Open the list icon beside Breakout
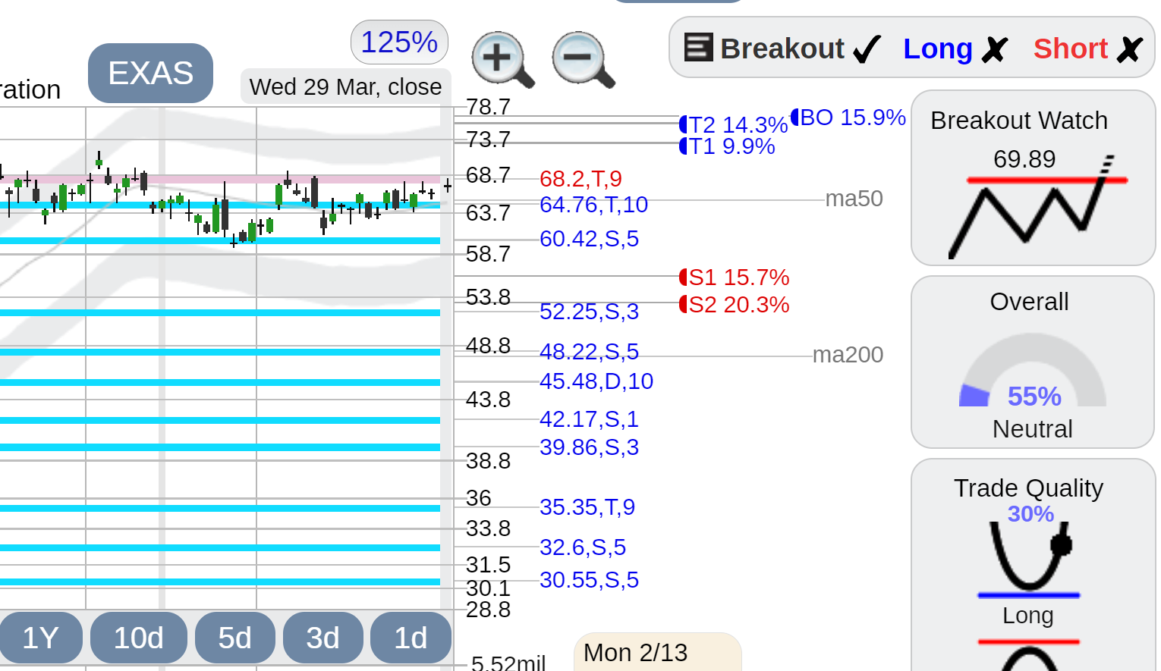 [698, 47]
